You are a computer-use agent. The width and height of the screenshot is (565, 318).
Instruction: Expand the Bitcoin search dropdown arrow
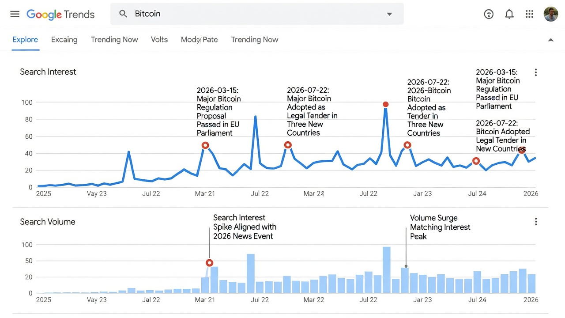[389, 14]
